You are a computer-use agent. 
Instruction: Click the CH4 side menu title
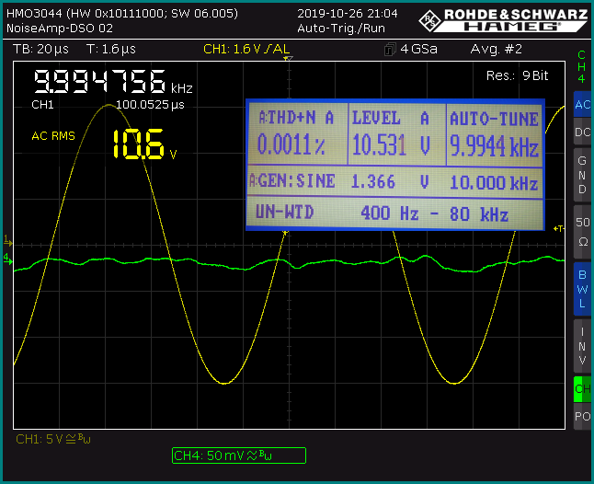coord(581,66)
